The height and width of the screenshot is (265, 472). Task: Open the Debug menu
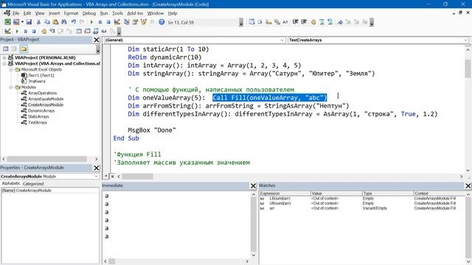[x=89, y=13]
